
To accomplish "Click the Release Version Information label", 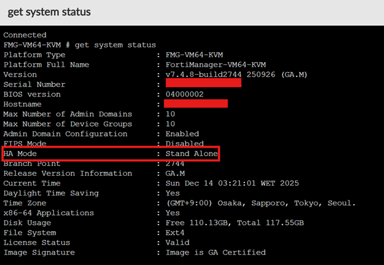I will [59, 173].
